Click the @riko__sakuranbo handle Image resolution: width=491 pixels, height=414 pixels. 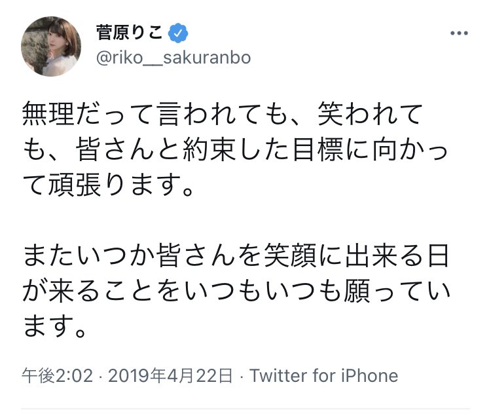173,58
